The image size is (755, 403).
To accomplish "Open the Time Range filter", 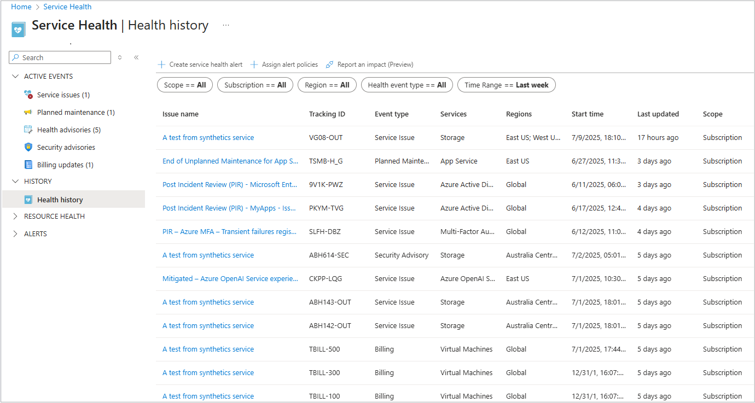I will pyautogui.click(x=506, y=85).
